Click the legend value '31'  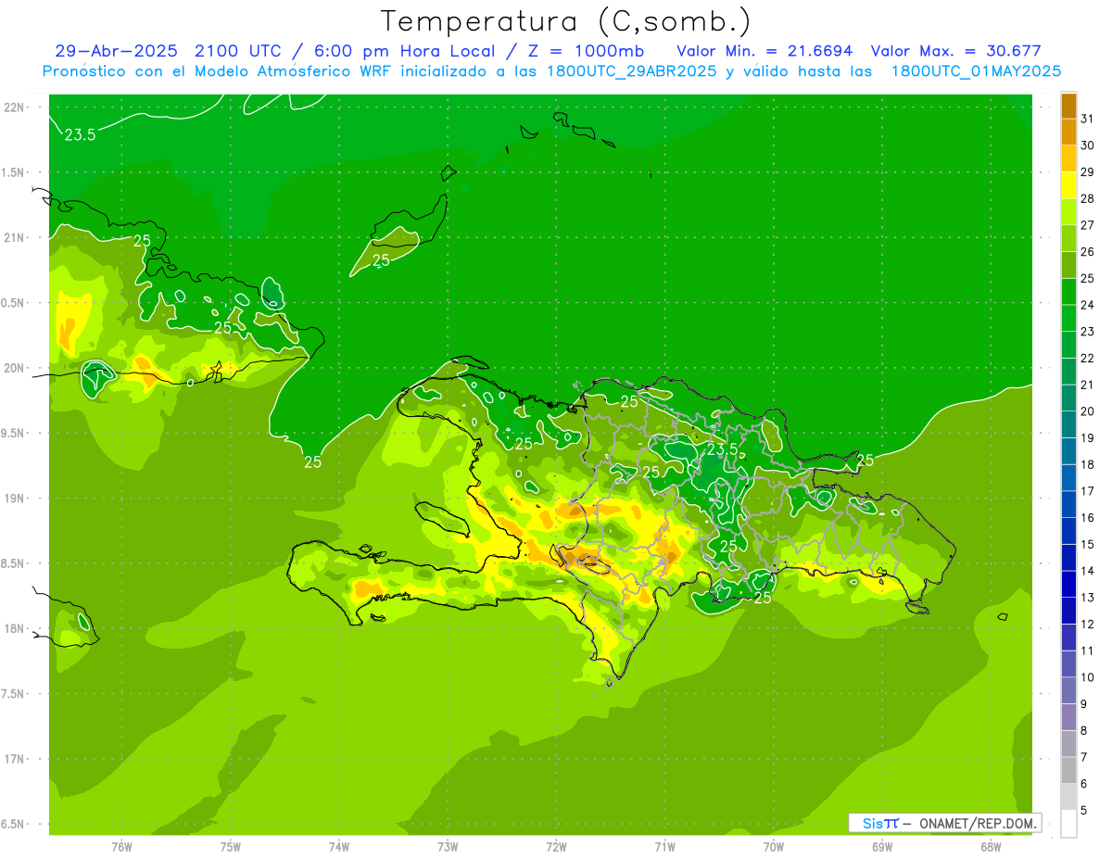[1088, 119]
